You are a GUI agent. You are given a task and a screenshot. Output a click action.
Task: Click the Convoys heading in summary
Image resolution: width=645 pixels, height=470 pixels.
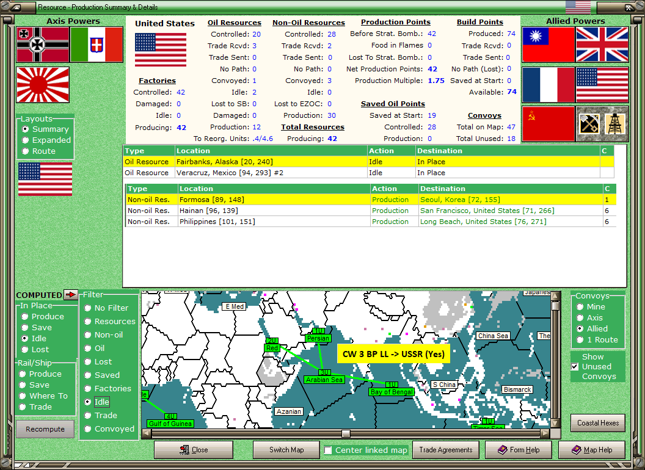coord(484,115)
